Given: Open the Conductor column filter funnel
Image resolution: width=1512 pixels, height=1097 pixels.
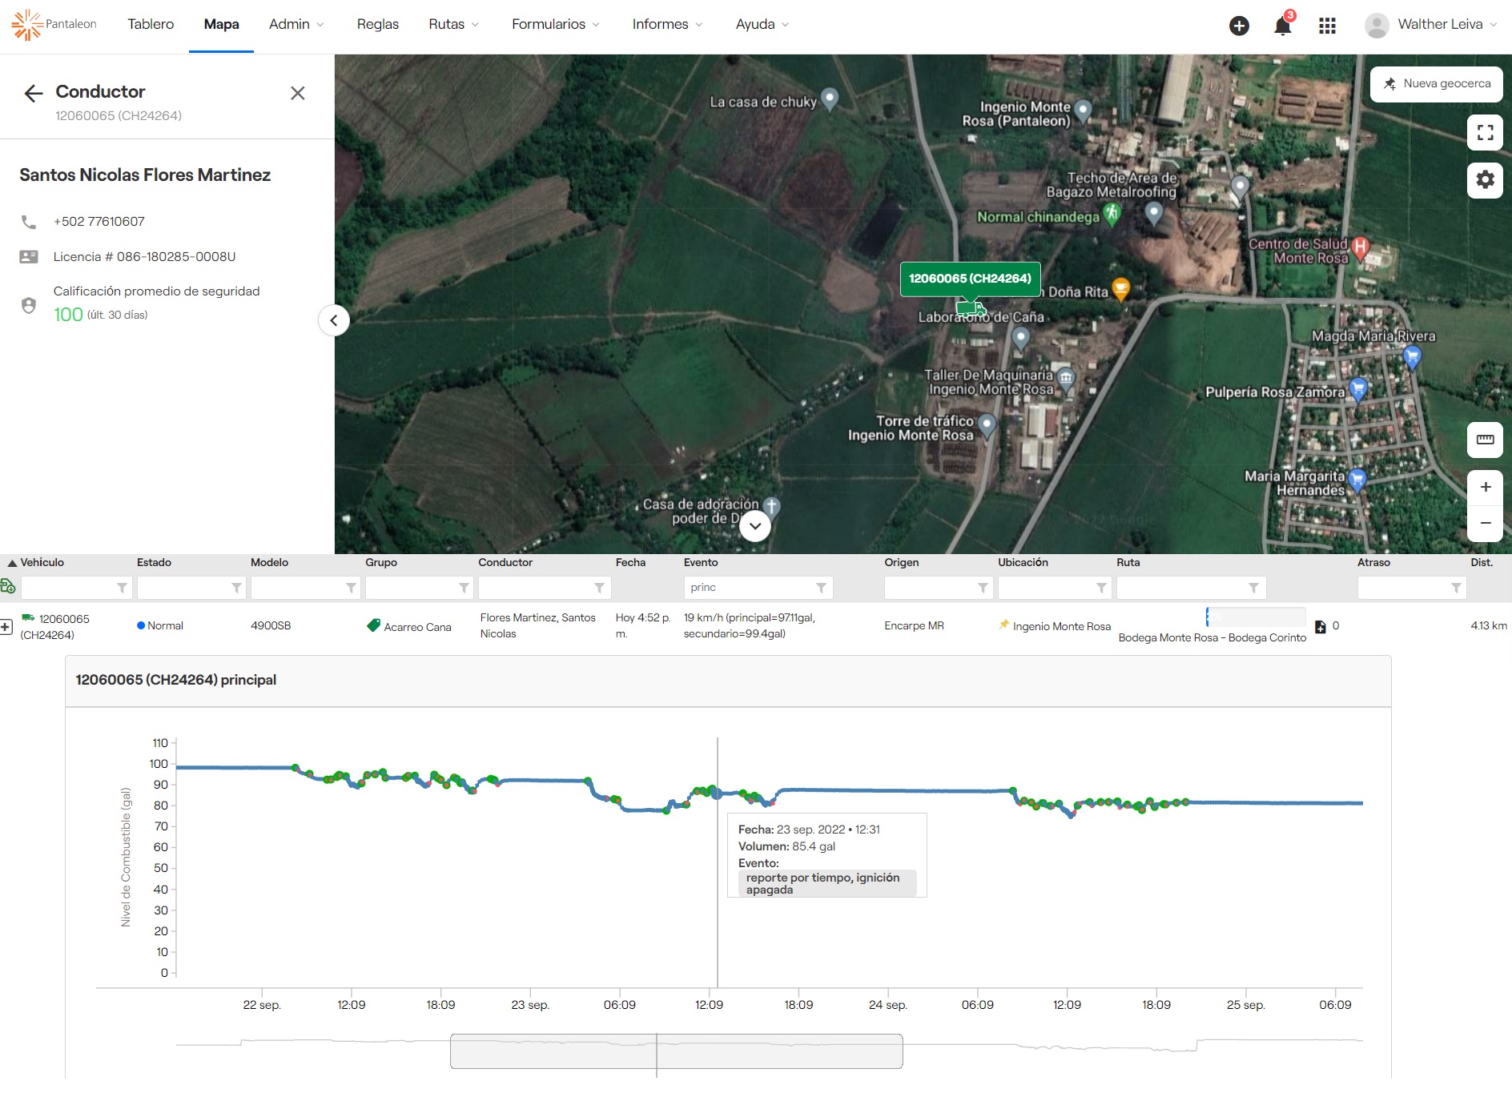Looking at the screenshot, I should (x=599, y=588).
